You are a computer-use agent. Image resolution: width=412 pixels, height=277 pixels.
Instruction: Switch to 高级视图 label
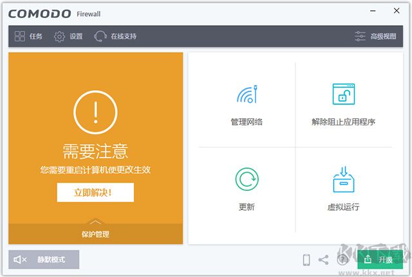(x=384, y=36)
